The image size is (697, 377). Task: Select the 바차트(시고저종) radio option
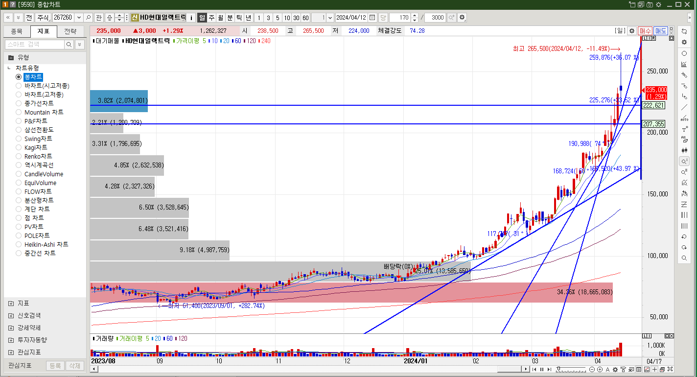19,86
